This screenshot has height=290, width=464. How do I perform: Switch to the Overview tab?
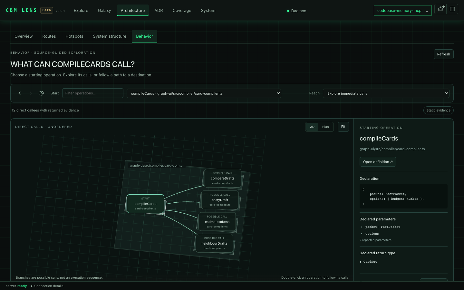point(24,36)
